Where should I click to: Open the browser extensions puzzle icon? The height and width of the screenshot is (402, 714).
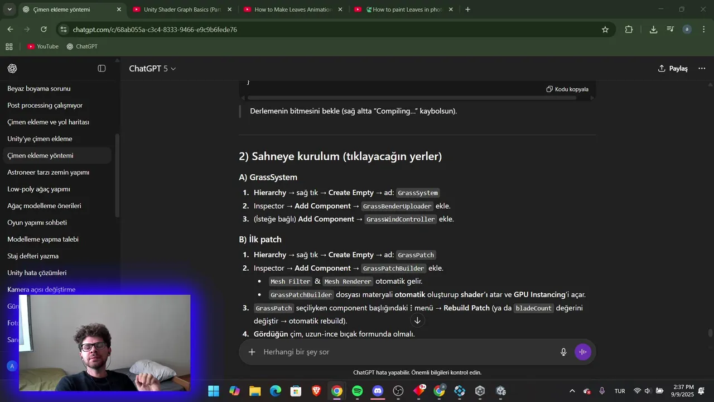tap(629, 30)
